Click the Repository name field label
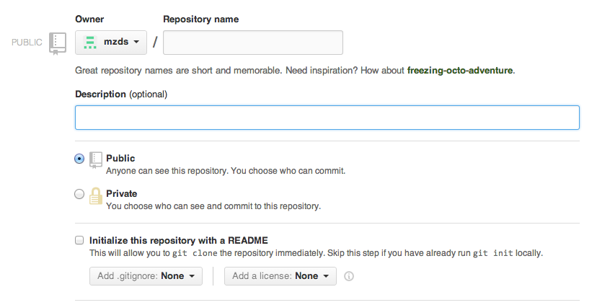 click(200, 19)
